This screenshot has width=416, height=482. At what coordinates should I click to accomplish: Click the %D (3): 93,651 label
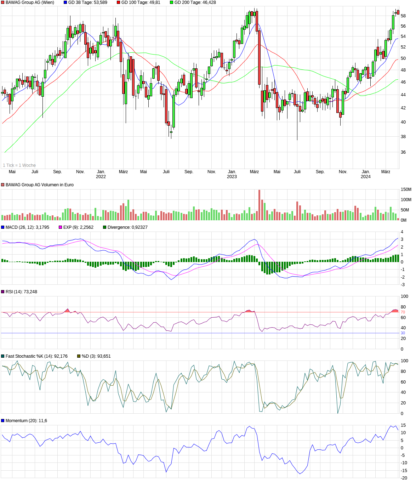pos(96,356)
